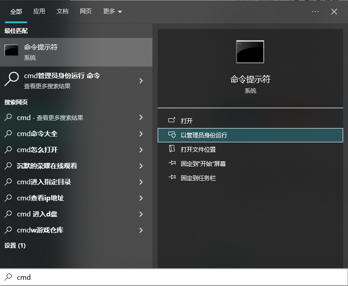The width and height of the screenshot is (348, 286).
Task: Close the search panel with X
Action: 334,12
